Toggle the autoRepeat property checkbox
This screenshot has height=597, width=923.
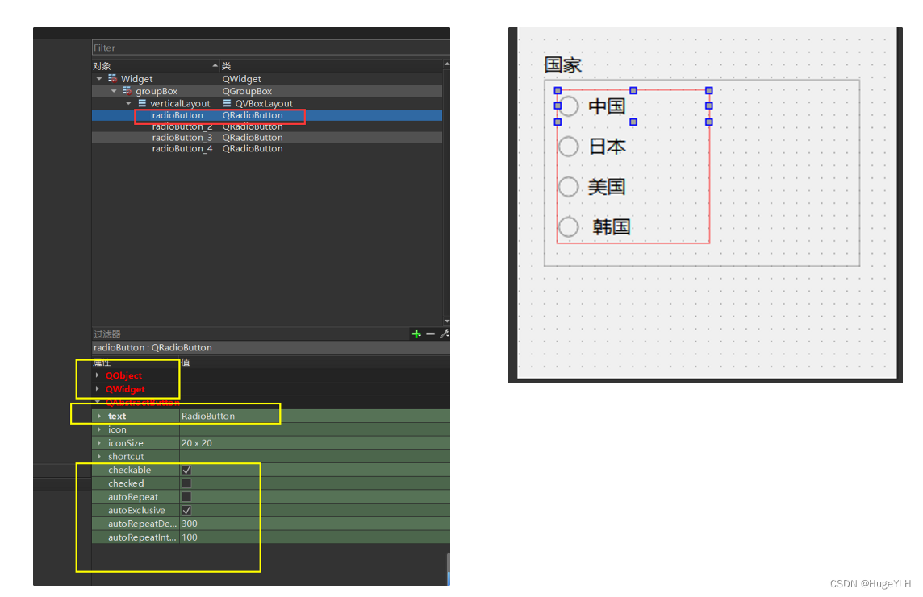click(186, 497)
